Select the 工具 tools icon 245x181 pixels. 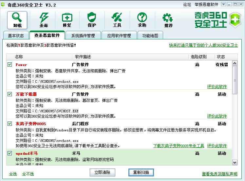(x=117, y=20)
